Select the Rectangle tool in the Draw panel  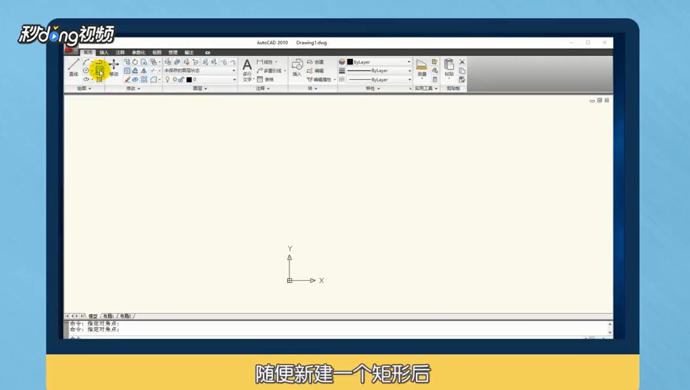[100, 71]
